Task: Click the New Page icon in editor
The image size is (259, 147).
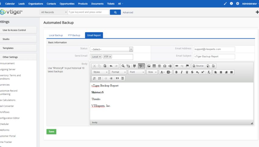Action: coord(208,66)
